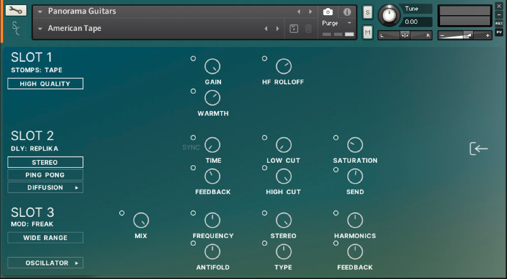The image size is (507, 279).
Task: Select previous snapshot arrow beside American Tape
Action: [x=266, y=29]
